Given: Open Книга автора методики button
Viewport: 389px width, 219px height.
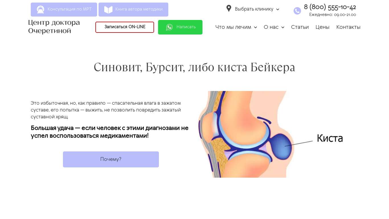Looking at the screenshot, I should [133, 9].
